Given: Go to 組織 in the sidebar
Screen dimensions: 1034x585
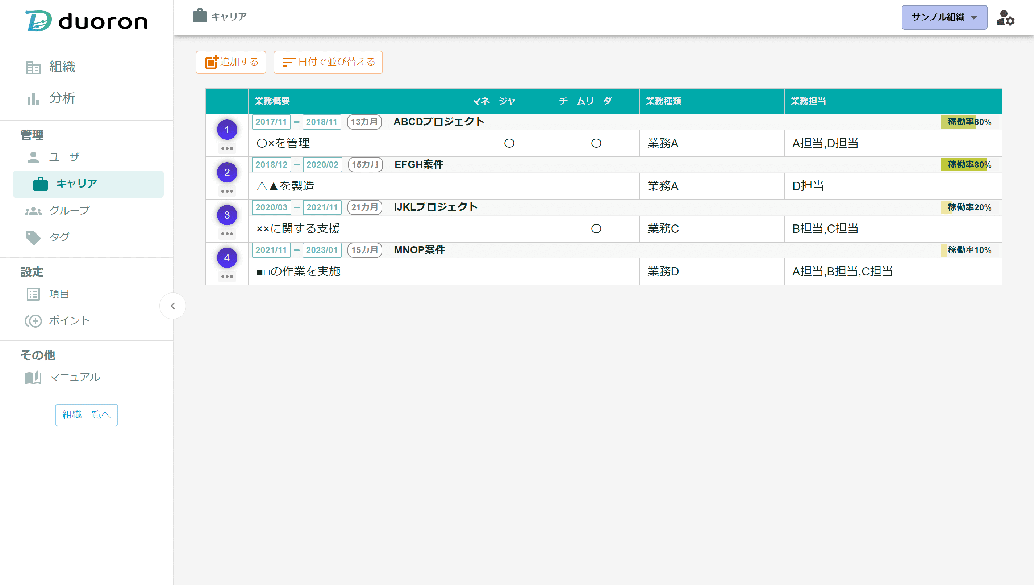Looking at the screenshot, I should (x=62, y=67).
